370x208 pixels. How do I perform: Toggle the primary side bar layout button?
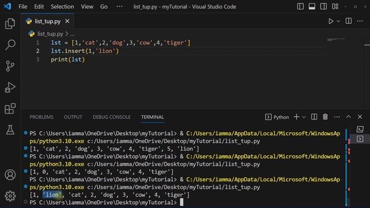300,6
